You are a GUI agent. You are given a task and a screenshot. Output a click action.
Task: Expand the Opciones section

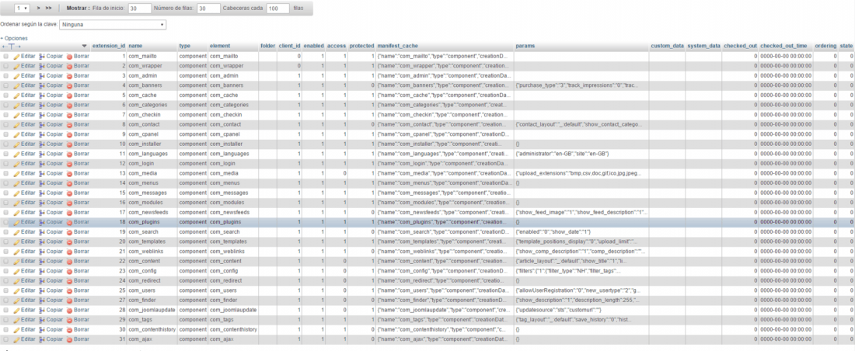pyautogui.click(x=14, y=38)
